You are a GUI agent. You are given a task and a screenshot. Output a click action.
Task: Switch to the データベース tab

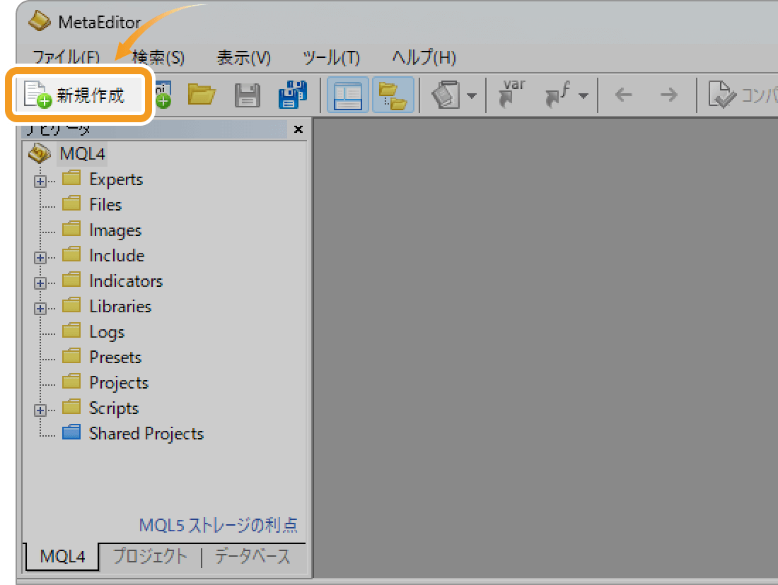(252, 556)
